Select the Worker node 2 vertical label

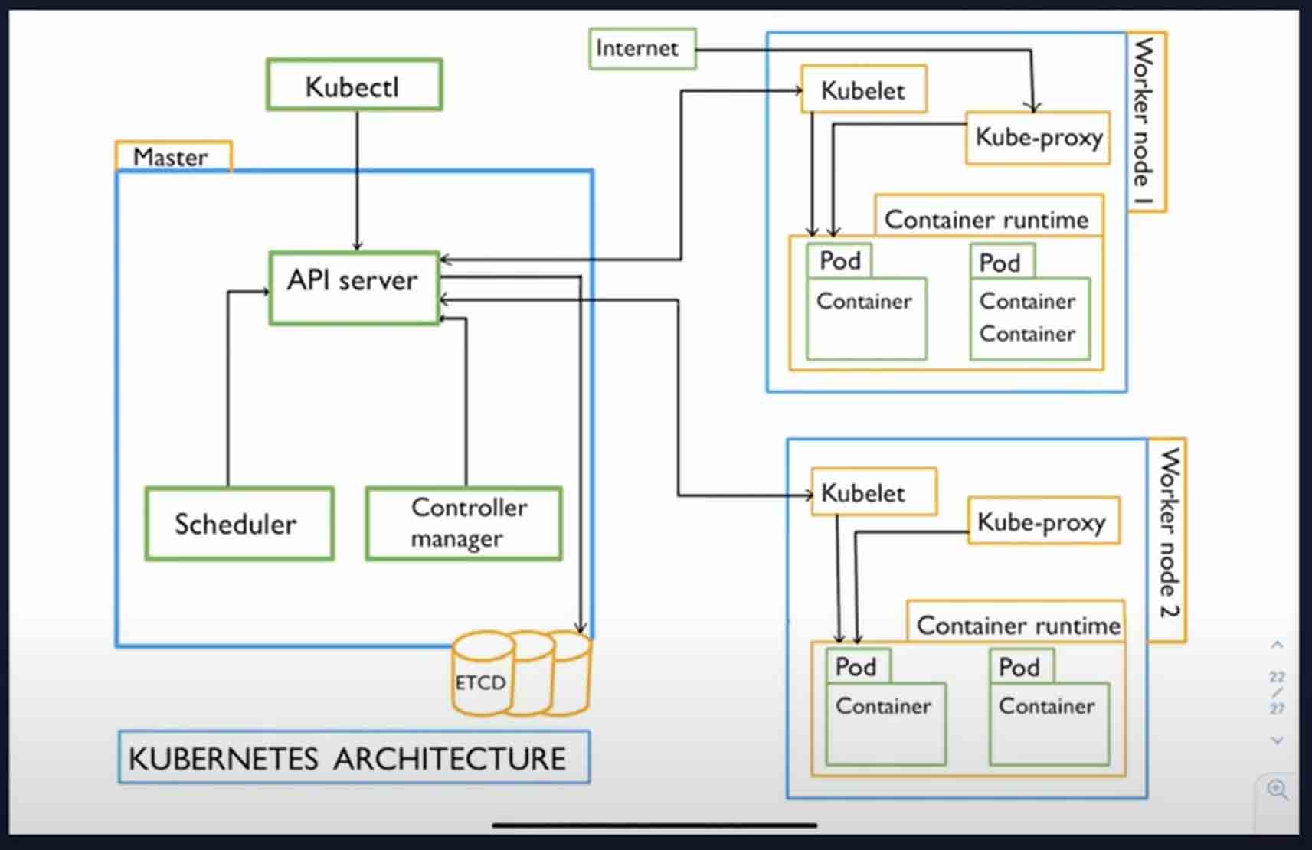[1166, 540]
